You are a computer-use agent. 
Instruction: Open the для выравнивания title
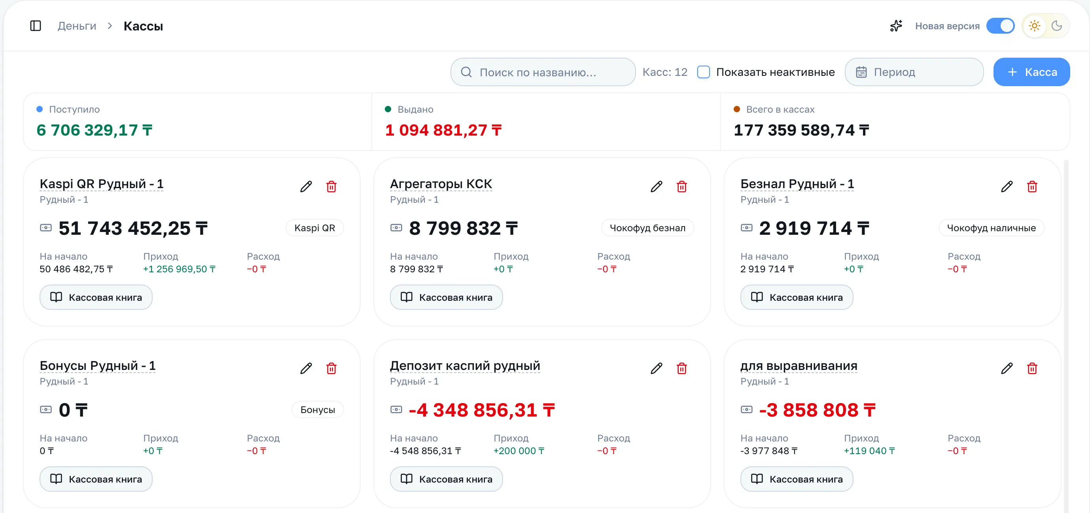(799, 366)
